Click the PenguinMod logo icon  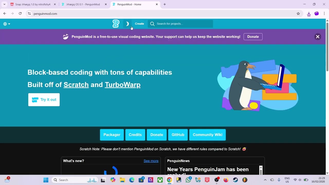point(116,24)
